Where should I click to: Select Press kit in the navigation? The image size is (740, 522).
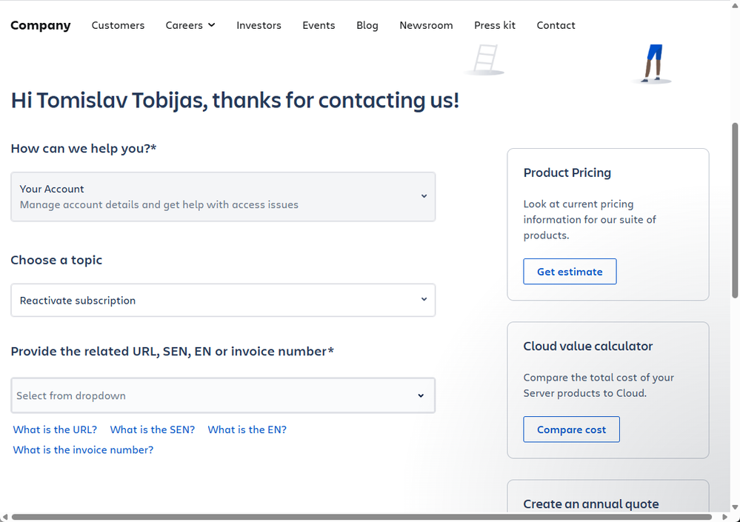(x=495, y=25)
